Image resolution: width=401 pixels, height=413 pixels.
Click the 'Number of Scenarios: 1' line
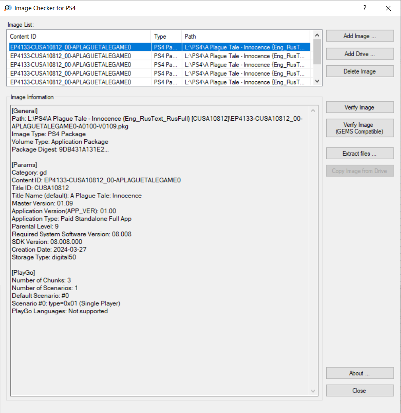coord(45,288)
